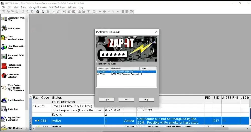Open Disconnect from ECM in the sidebar
The width and height of the screenshot is (251, 132).
point(13,19)
